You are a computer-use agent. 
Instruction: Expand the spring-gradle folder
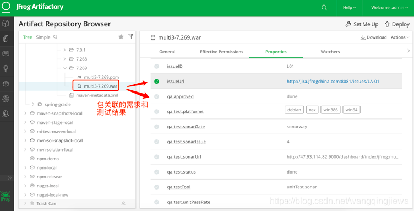[x=33, y=104]
